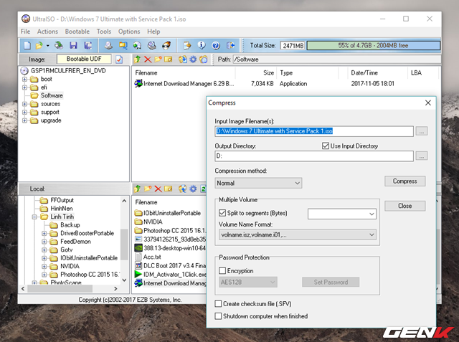Click the Save As toolbar icon
459x342 pixels.
click(87, 45)
